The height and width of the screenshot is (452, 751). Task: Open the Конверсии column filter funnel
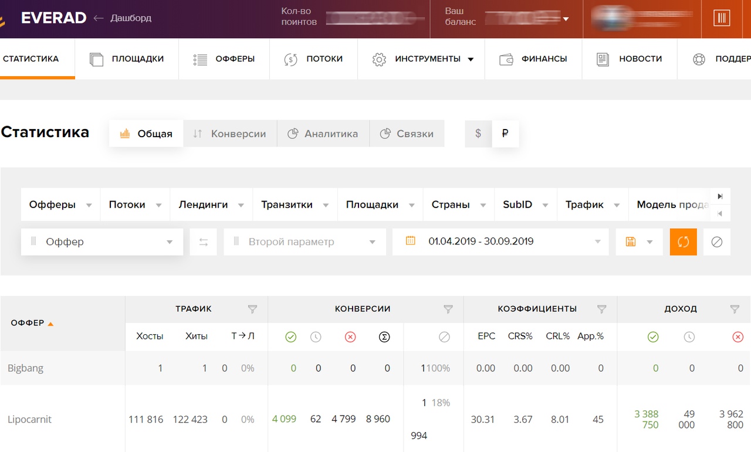pyautogui.click(x=448, y=309)
